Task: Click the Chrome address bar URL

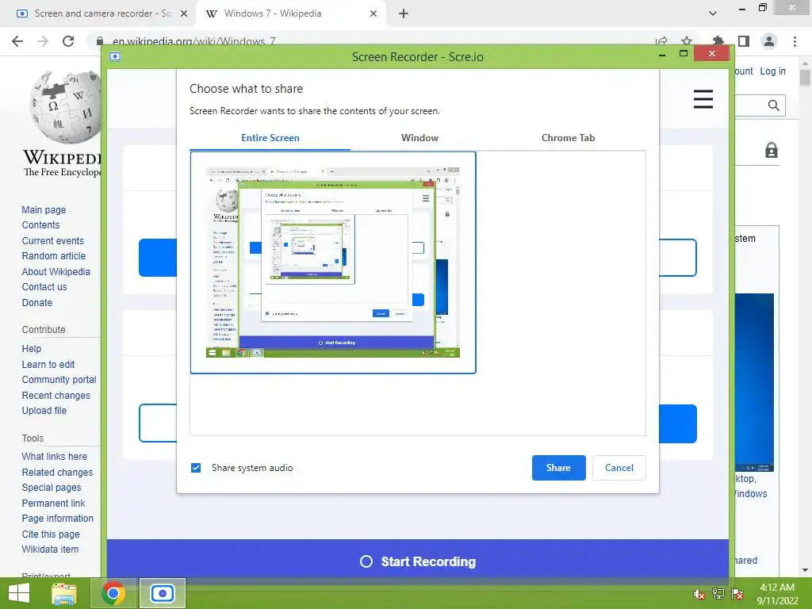Action: click(194, 41)
